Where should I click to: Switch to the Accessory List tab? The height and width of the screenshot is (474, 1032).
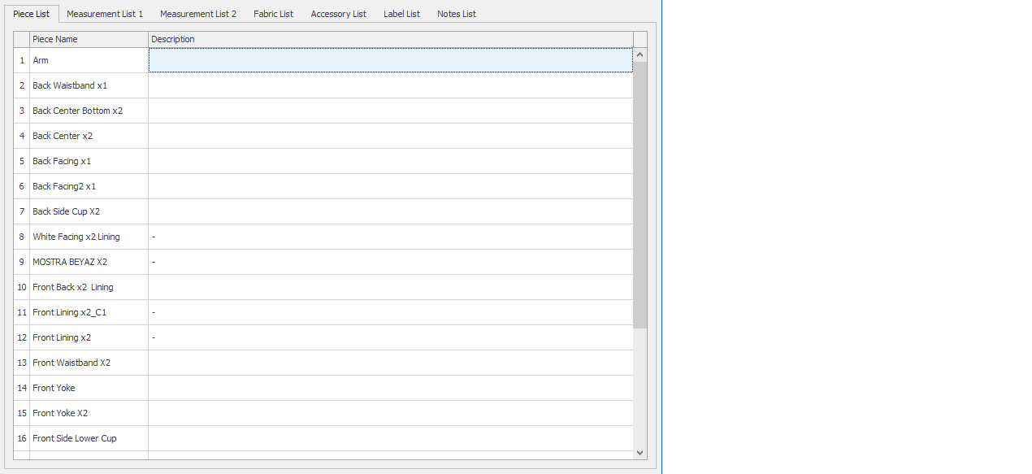338,14
